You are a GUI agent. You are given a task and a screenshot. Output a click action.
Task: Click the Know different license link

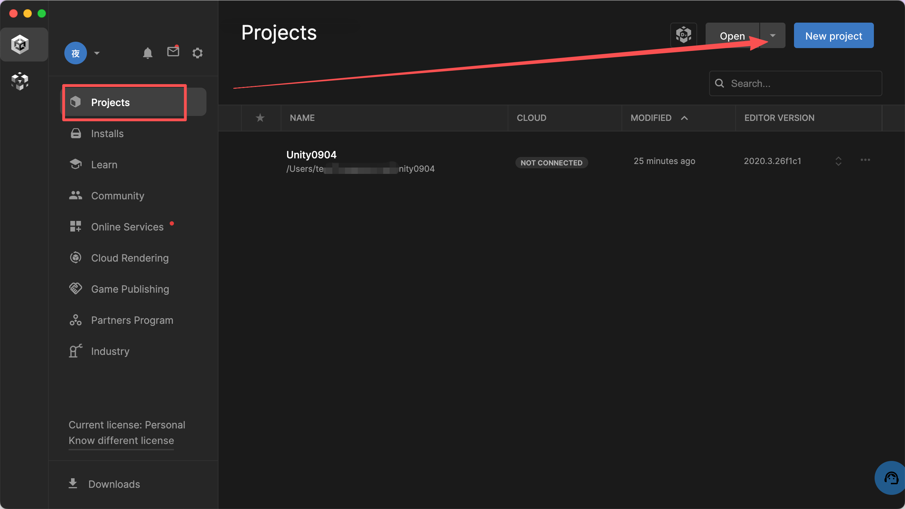point(121,440)
